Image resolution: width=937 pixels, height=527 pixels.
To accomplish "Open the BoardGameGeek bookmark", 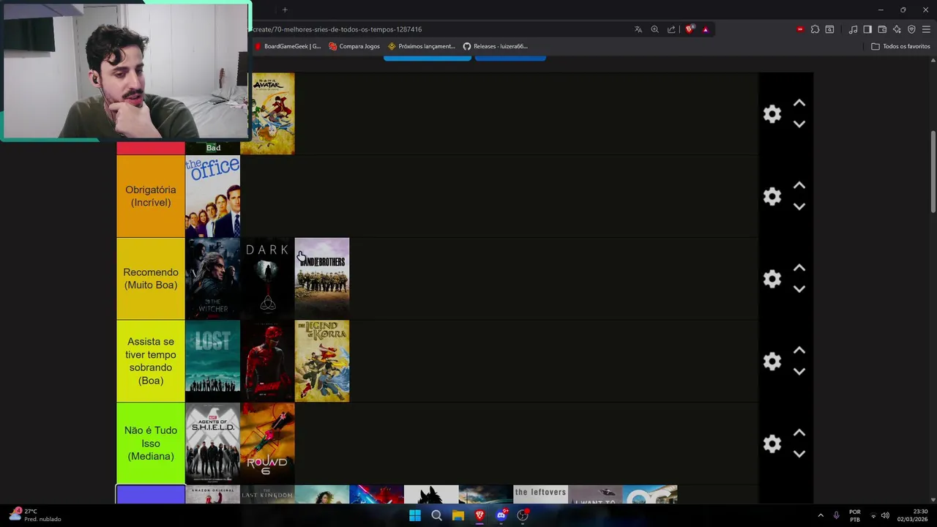I will (288, 46).
